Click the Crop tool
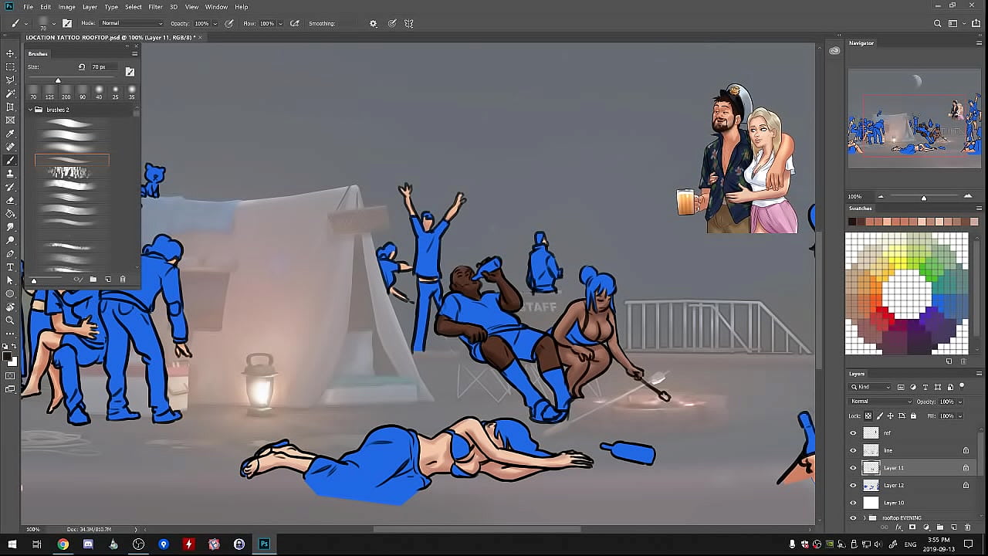The image size is (988, 556). click(10, 107)
